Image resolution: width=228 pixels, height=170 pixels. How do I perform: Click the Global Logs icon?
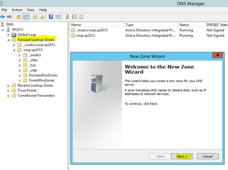pos(14,35)
